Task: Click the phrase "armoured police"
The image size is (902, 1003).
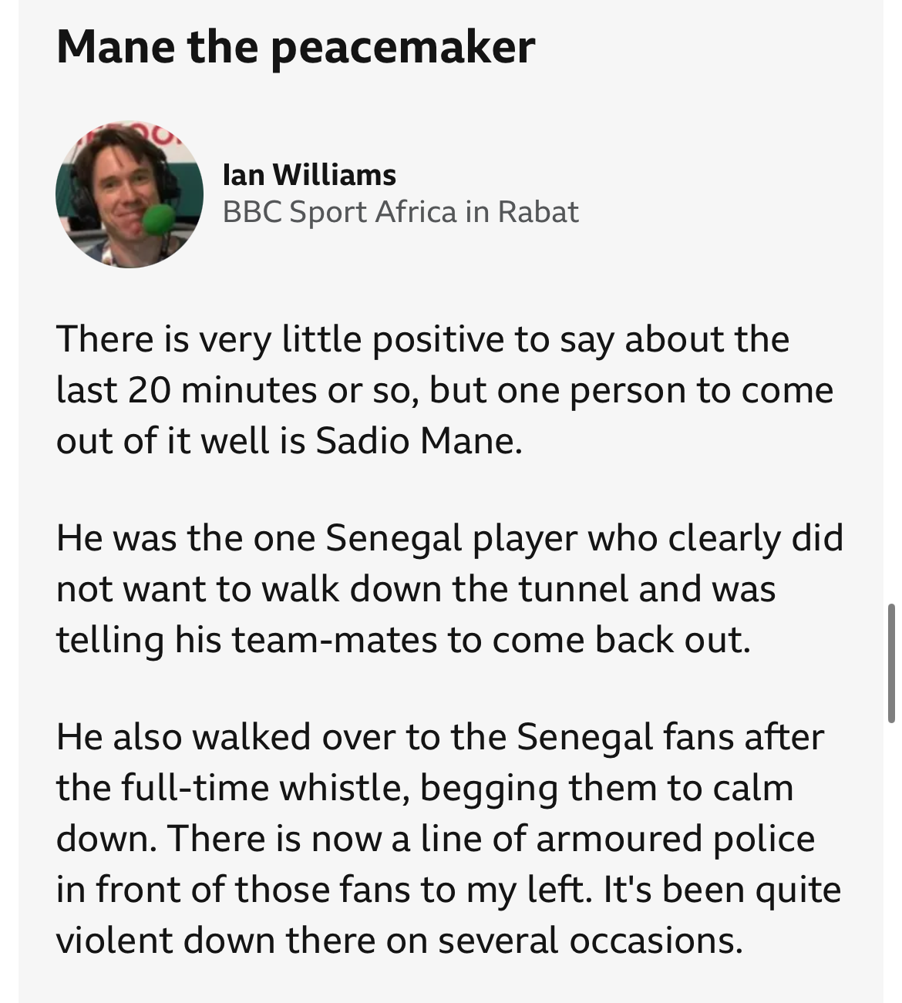Action: 675,839
